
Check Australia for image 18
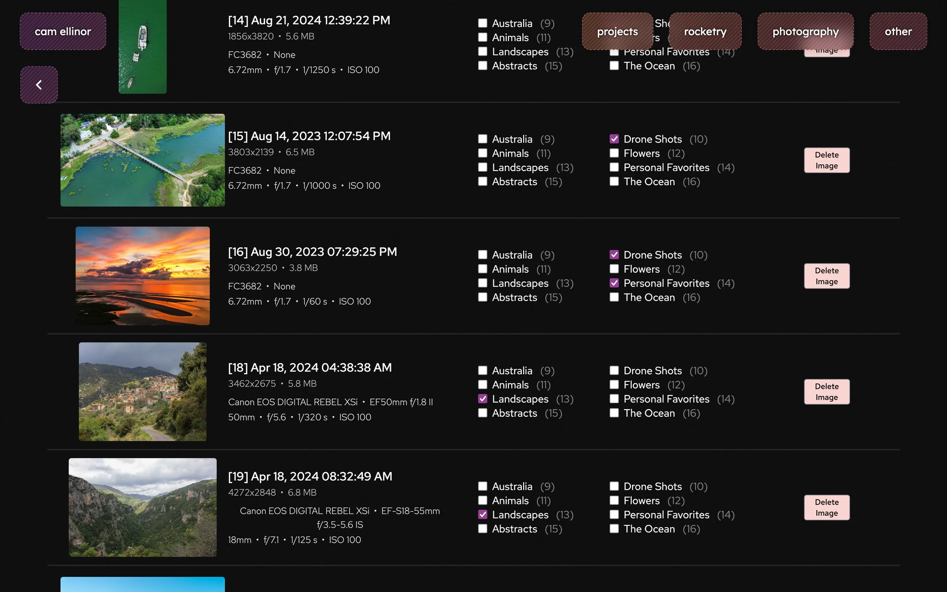tap(482, 371)
